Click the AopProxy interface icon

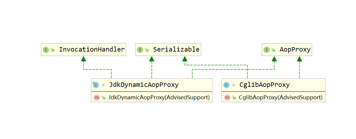tap(267, 50)
